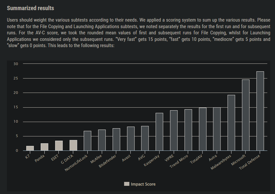Screen dimensions: 275x194
Task: Click the y-axis value 0
Action: [x=17, y=150]
